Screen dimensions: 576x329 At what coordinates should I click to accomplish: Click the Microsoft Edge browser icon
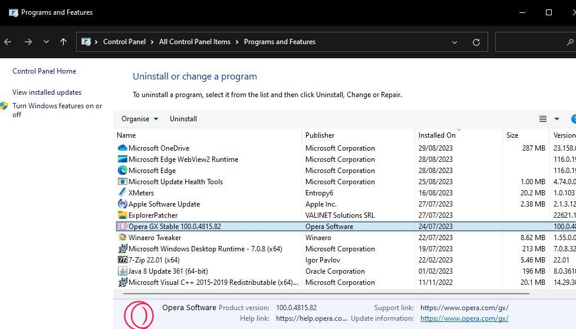[123, 171]
